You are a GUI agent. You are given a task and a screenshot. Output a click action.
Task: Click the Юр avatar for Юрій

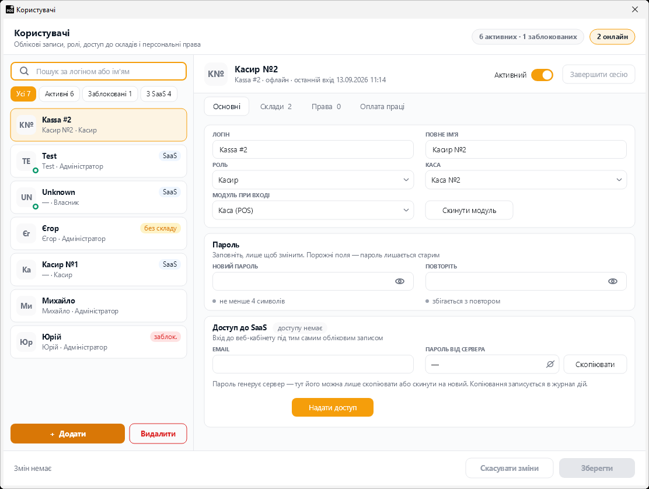coord(26,342)
